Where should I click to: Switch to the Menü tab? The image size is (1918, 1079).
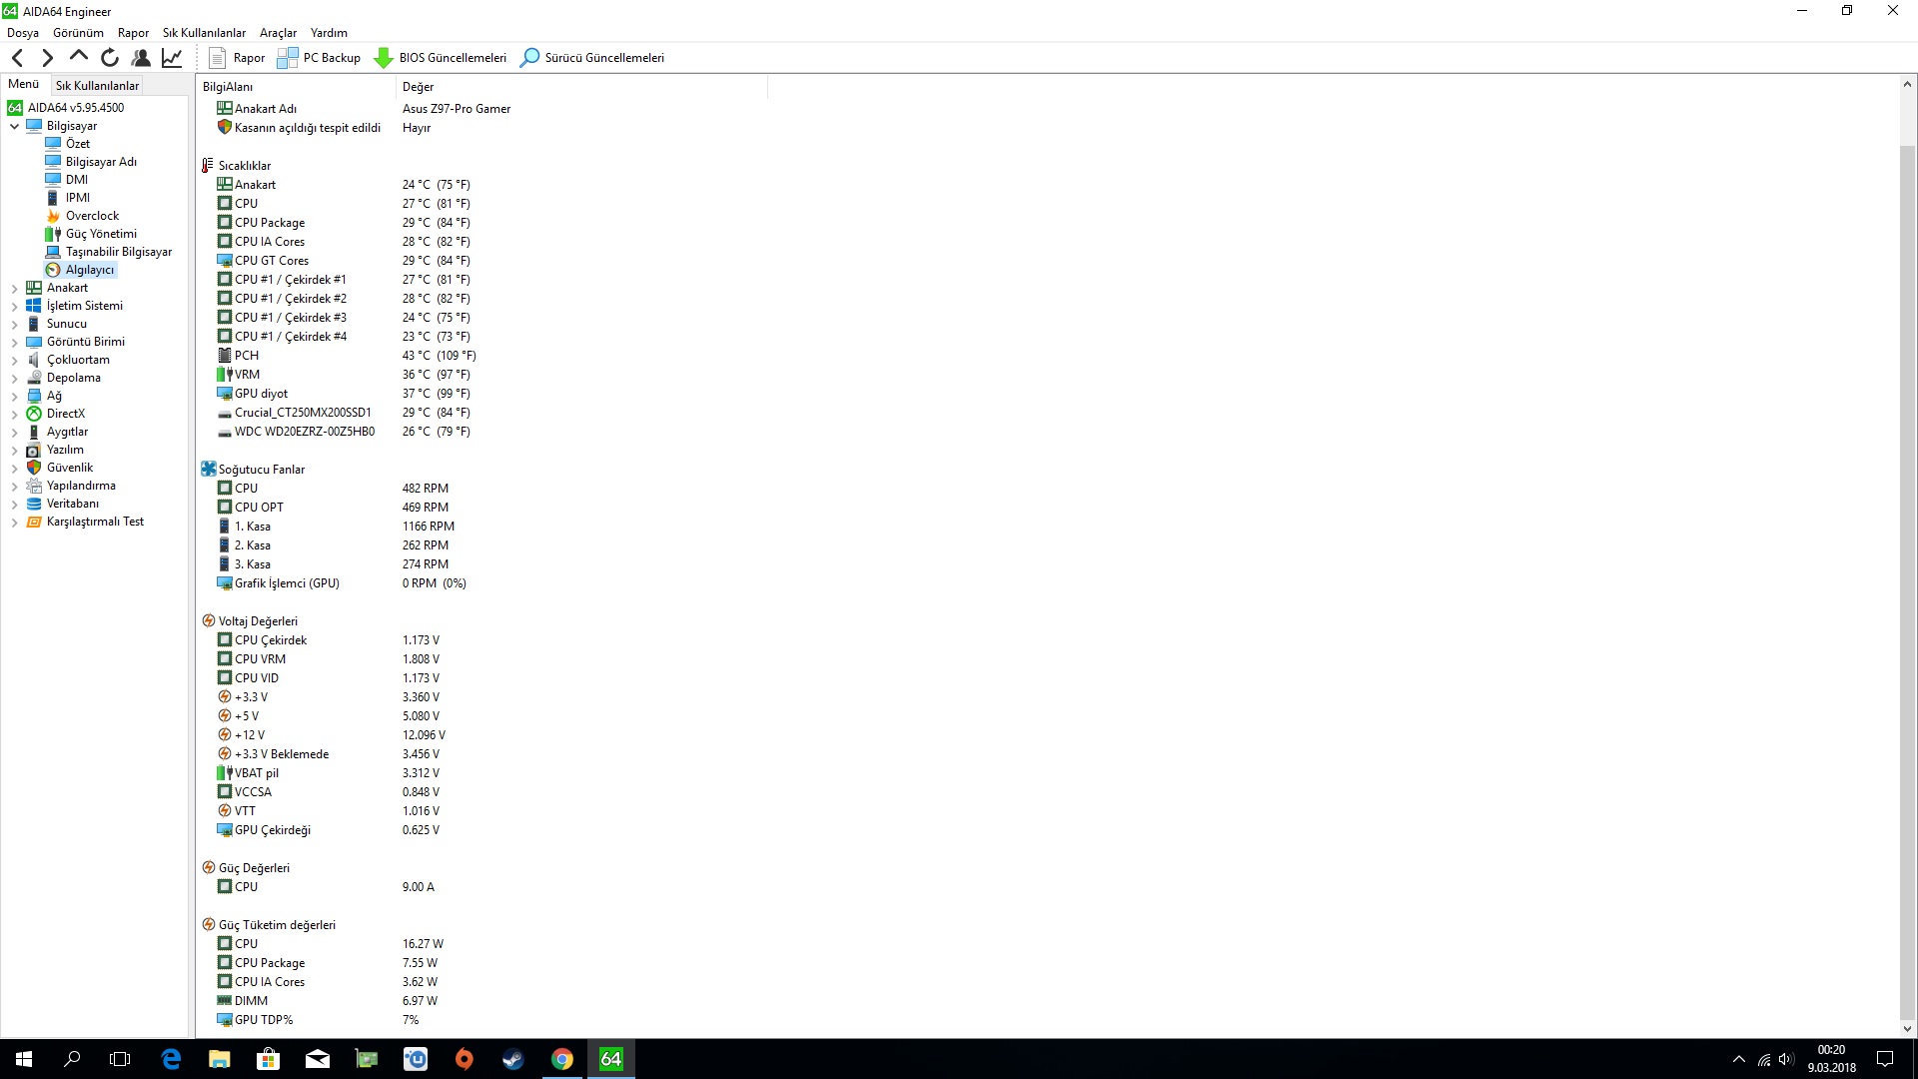pos(24,85)
